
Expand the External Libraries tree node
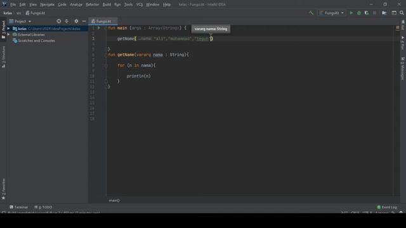tap(8, 34)
